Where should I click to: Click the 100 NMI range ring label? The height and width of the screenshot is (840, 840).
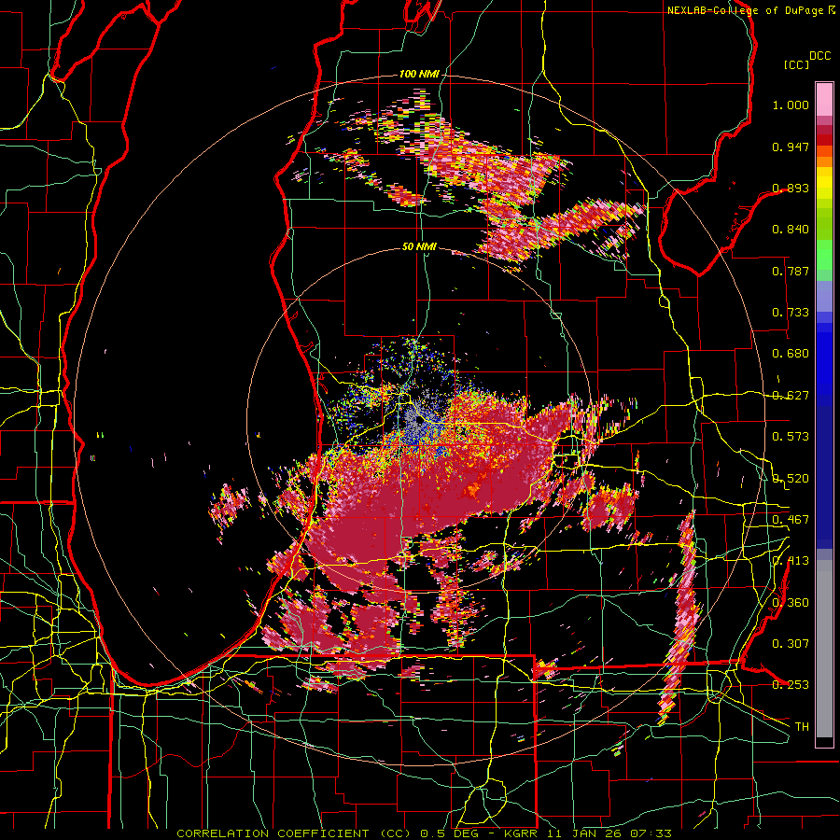[x=418, y=74]
